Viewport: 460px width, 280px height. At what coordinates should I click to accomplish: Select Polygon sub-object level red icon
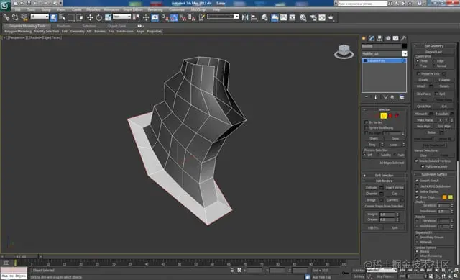pos(390,116)
